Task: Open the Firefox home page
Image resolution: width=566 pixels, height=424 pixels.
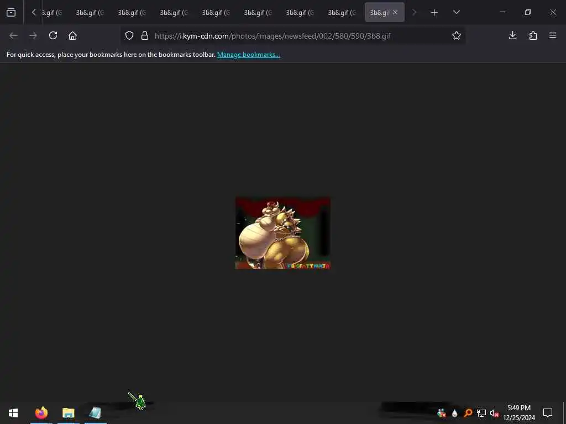Action: [x=72, y=36]
